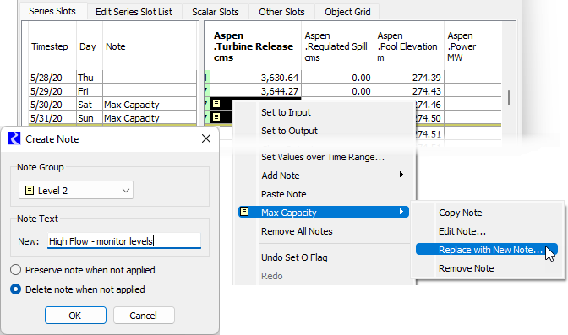568x335 pixels.
Task: Click the note icon inside Level 2 combo box
Action: [30, 191]
